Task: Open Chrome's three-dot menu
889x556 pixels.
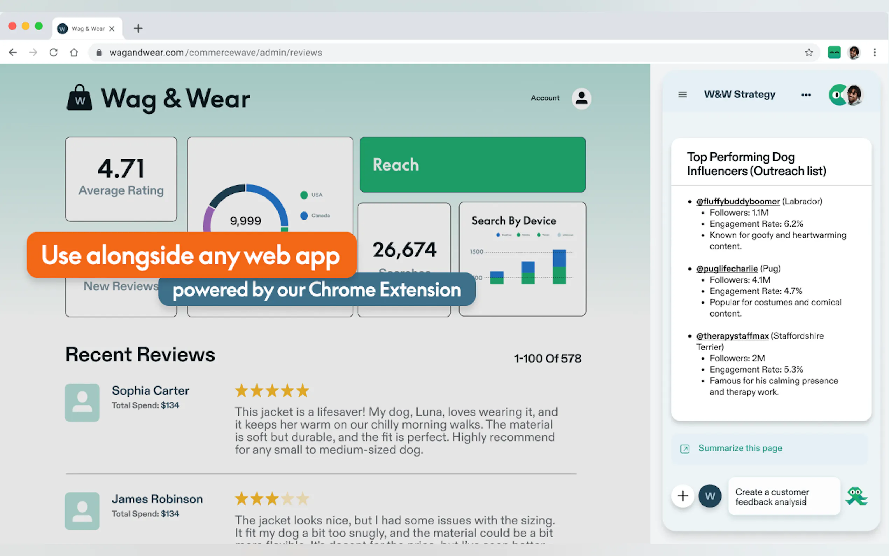Action: tap(874, 53)
